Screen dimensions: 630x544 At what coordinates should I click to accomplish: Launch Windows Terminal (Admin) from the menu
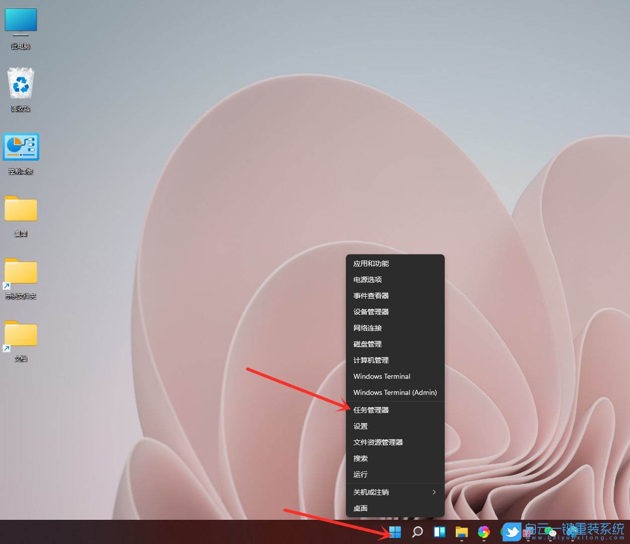(395, 392)
